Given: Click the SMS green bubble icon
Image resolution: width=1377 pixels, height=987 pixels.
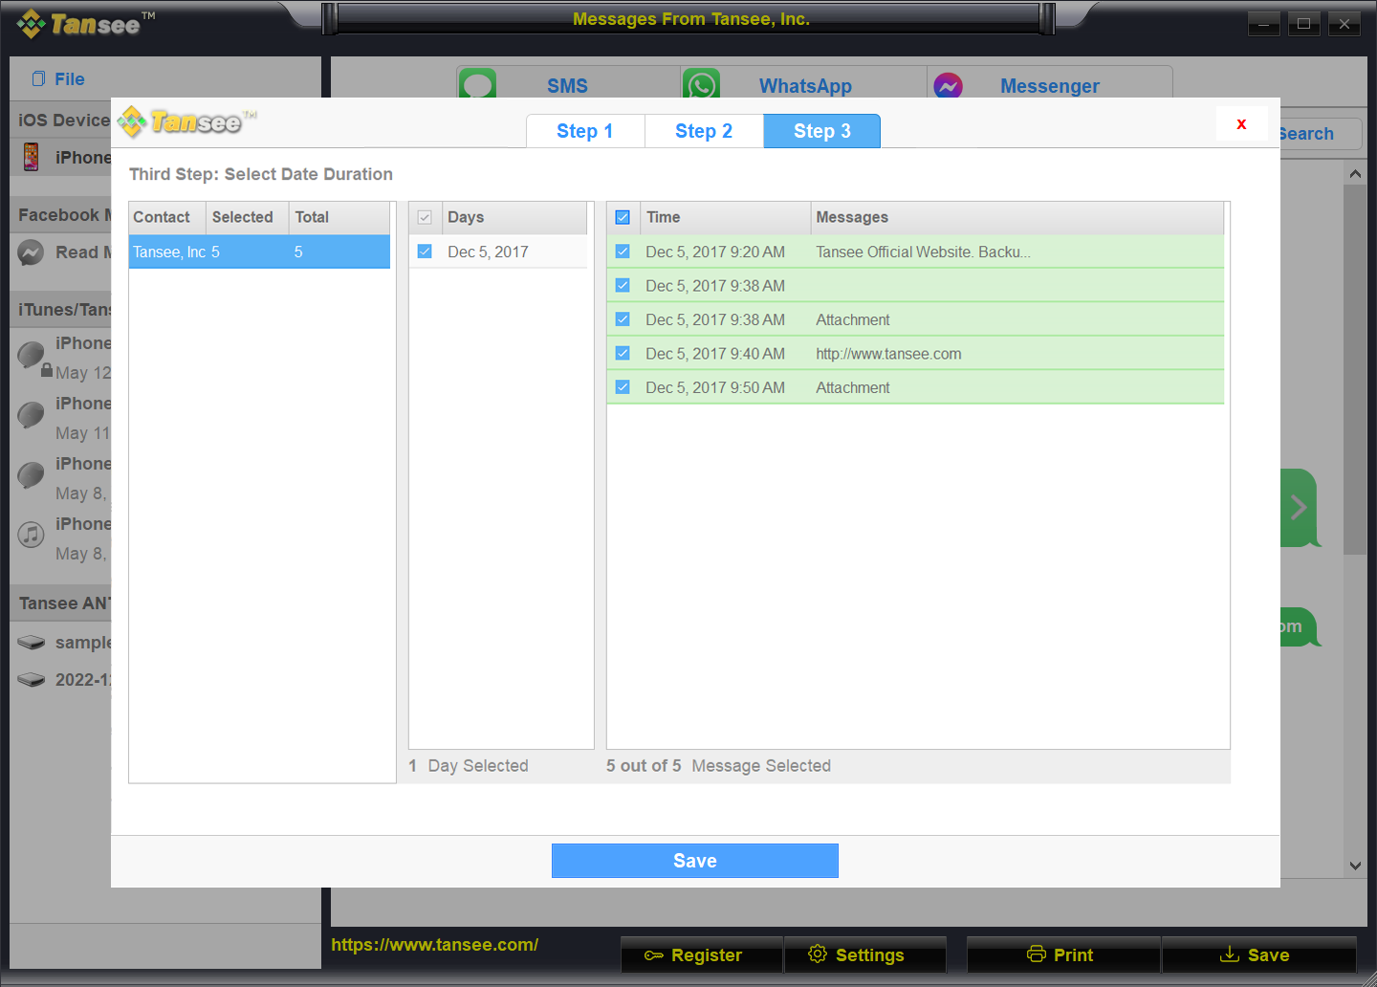Looking at the screenshot, I should point(477,85).
